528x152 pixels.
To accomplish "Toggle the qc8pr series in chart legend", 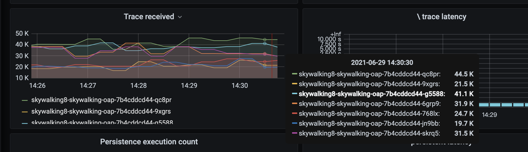I will (101, 100).
